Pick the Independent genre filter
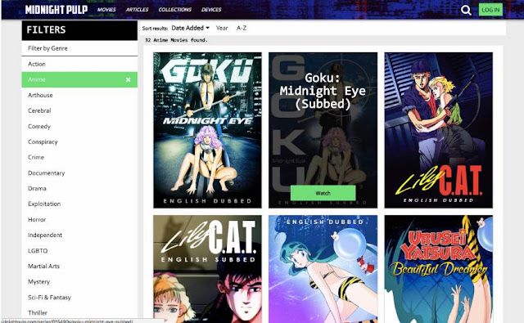 click(x=79, y=235)
